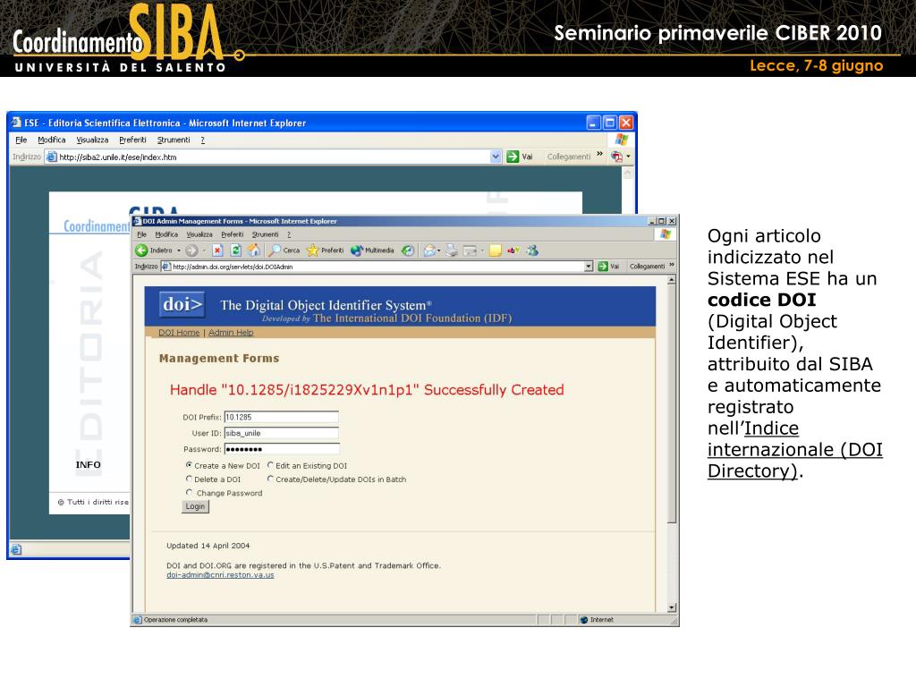Open the Strumenti menu in ESE window

[174, 140]
